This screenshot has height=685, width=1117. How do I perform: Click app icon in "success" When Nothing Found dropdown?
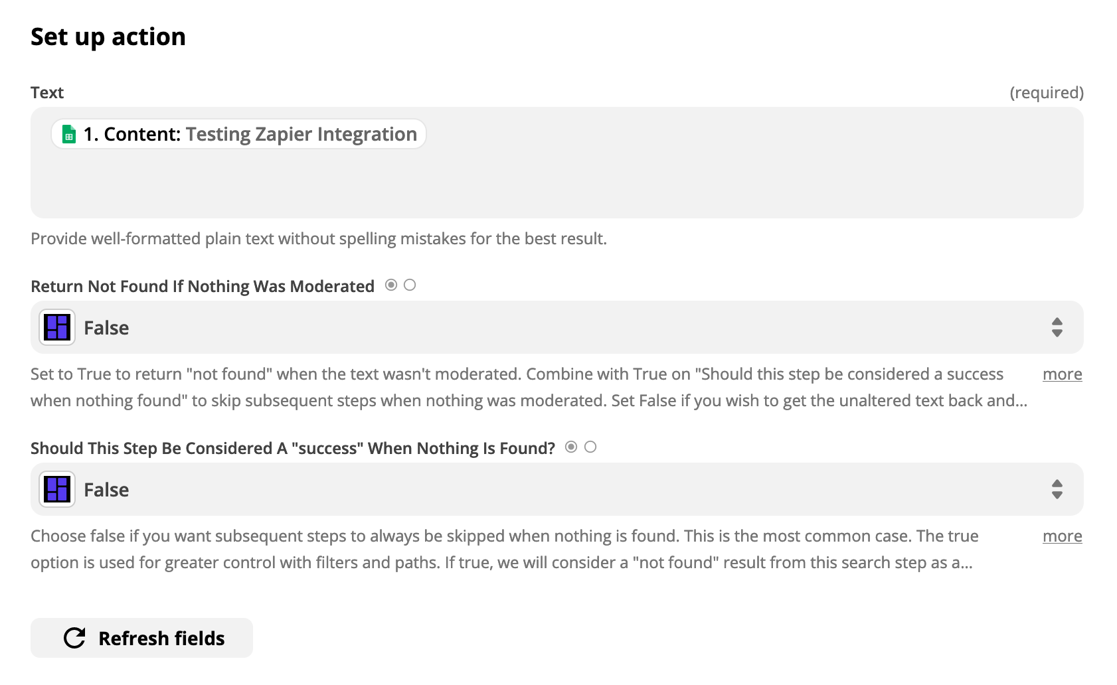tap(57, 489)
